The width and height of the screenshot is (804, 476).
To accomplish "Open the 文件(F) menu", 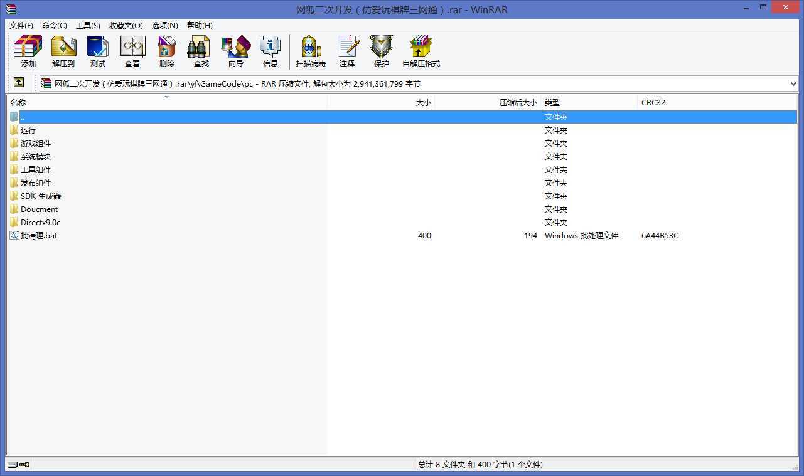I will 21,26.
